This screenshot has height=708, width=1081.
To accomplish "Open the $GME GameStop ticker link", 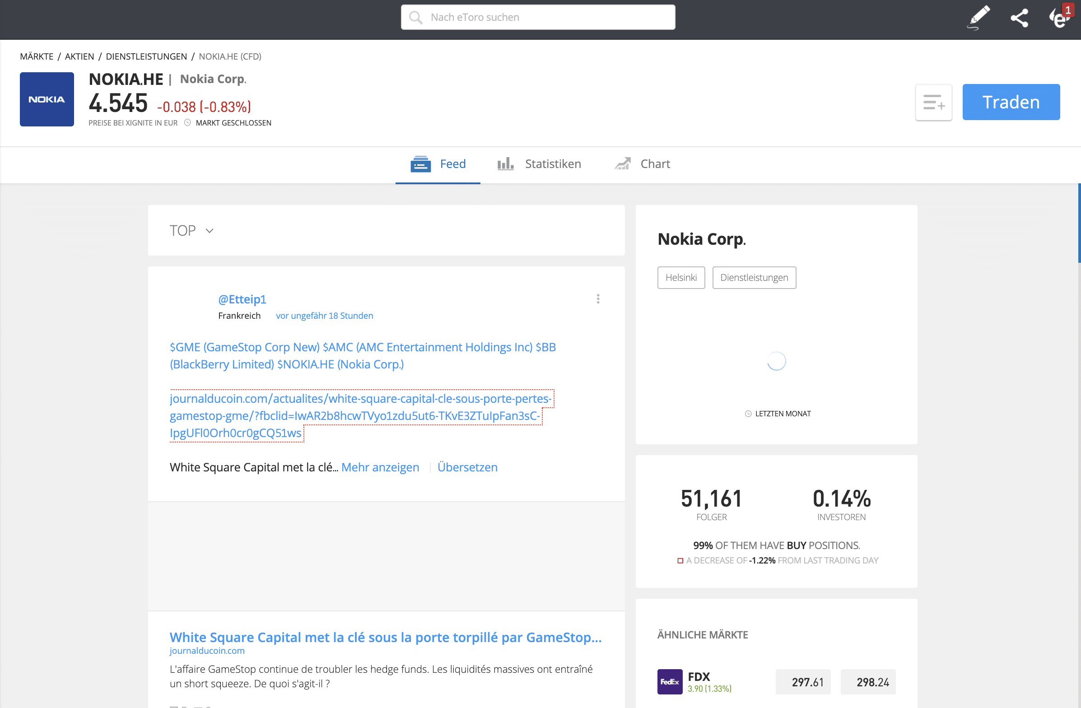I will 245,347.
